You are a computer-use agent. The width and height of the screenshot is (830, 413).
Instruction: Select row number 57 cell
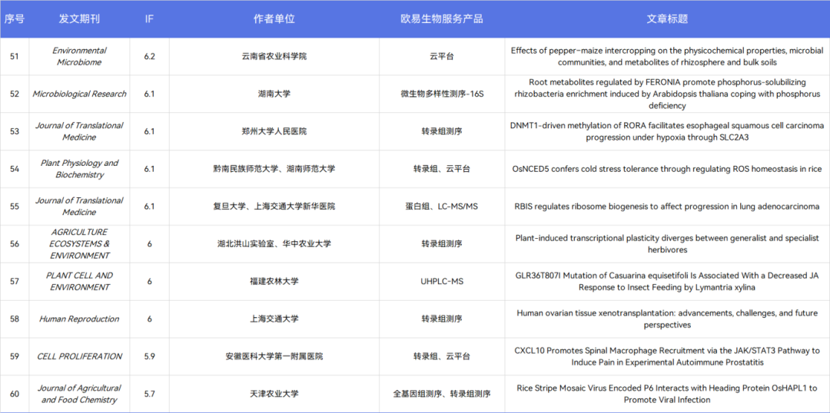point(15,281)
